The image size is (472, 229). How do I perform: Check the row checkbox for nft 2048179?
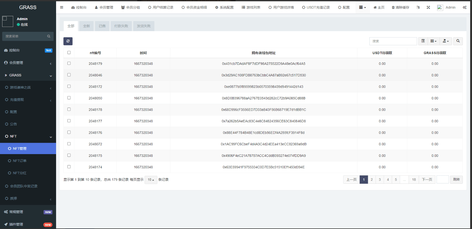[x=69, y=63]
